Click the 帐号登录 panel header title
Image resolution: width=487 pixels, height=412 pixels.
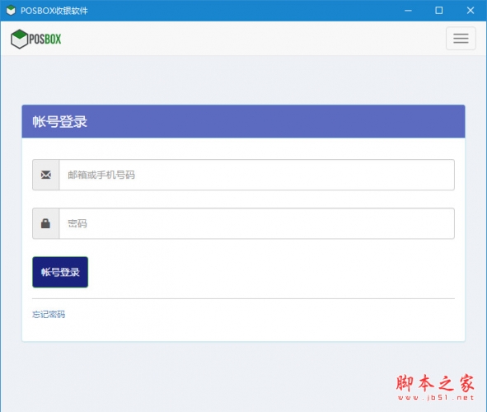click(x=60, y=121)
